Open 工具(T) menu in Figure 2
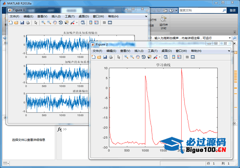Viewport: 240px width, 168px height. click(x=153, y=51)
